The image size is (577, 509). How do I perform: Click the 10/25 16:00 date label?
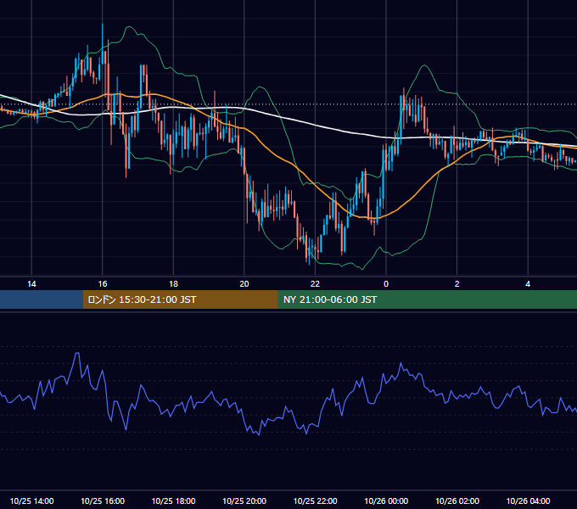point(103,501)
